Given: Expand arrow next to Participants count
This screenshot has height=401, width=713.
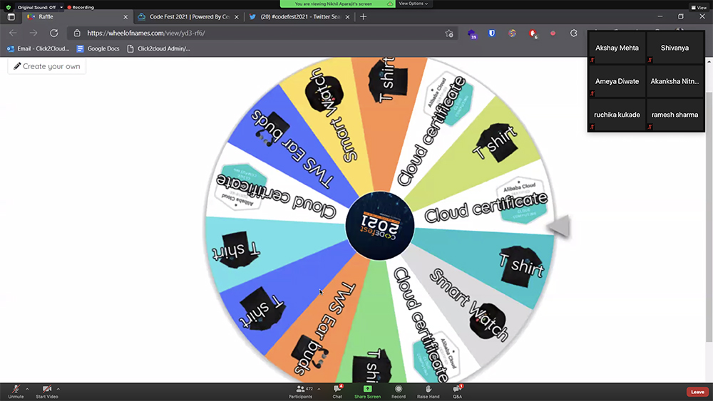Looking at the screenshot, I should pyautogui.click(x=319, y=389).
